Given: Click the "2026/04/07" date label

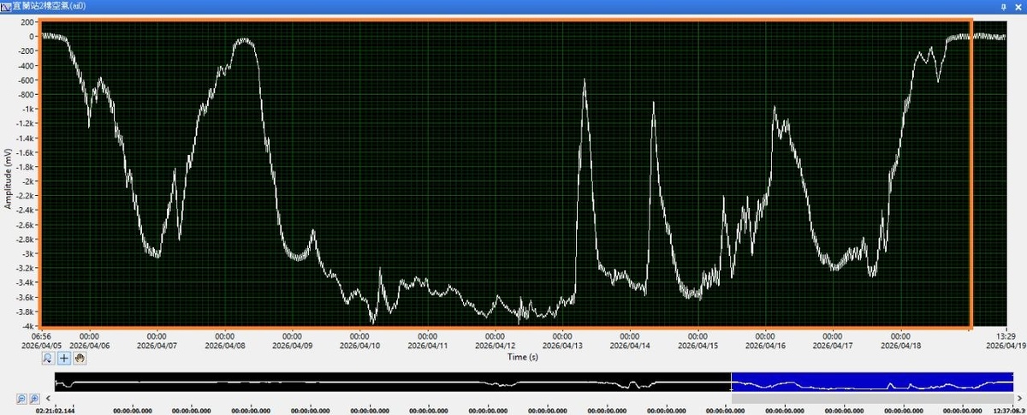Looking at the screenshot, I should pos(157,345).
